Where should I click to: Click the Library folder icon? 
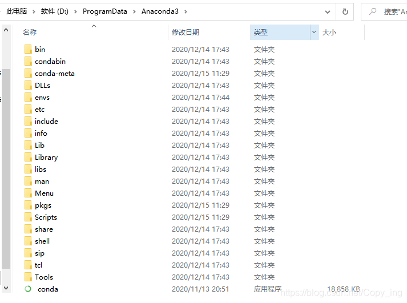tap(28, 157)
